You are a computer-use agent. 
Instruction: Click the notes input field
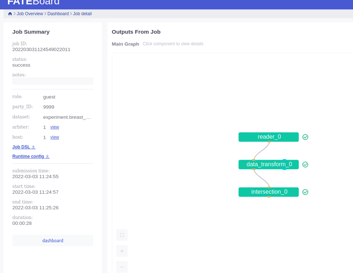pos(53,81)
